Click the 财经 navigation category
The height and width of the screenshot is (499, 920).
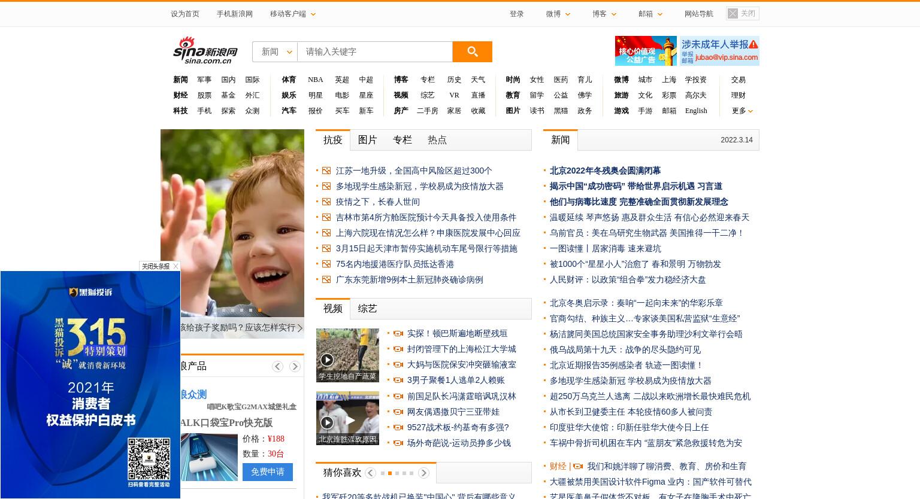(x=180, y=95)
